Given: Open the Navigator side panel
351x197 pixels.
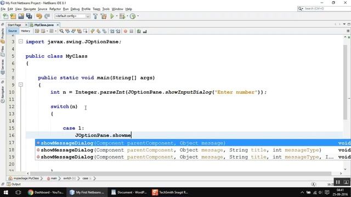Looking at the screenshot, I should 2,94.
